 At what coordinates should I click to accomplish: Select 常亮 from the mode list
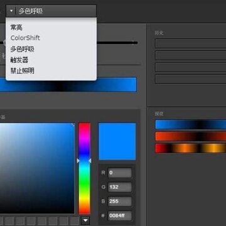[x=16, y=27]
